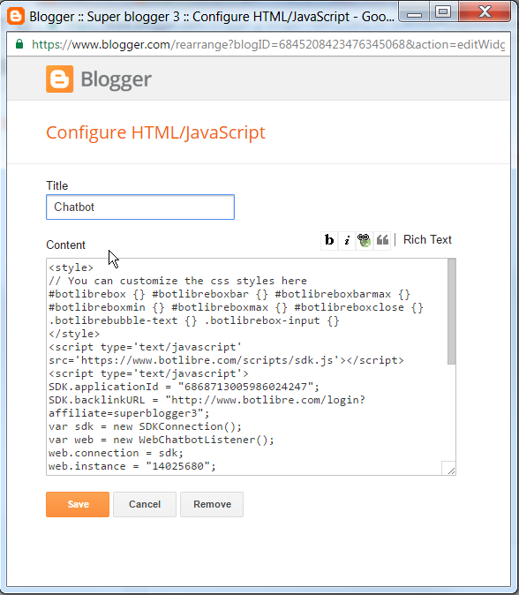Click the browser address bar URL
Image resolution: width=519 pixels, height=595 pixels.
[x=268, y=44]
